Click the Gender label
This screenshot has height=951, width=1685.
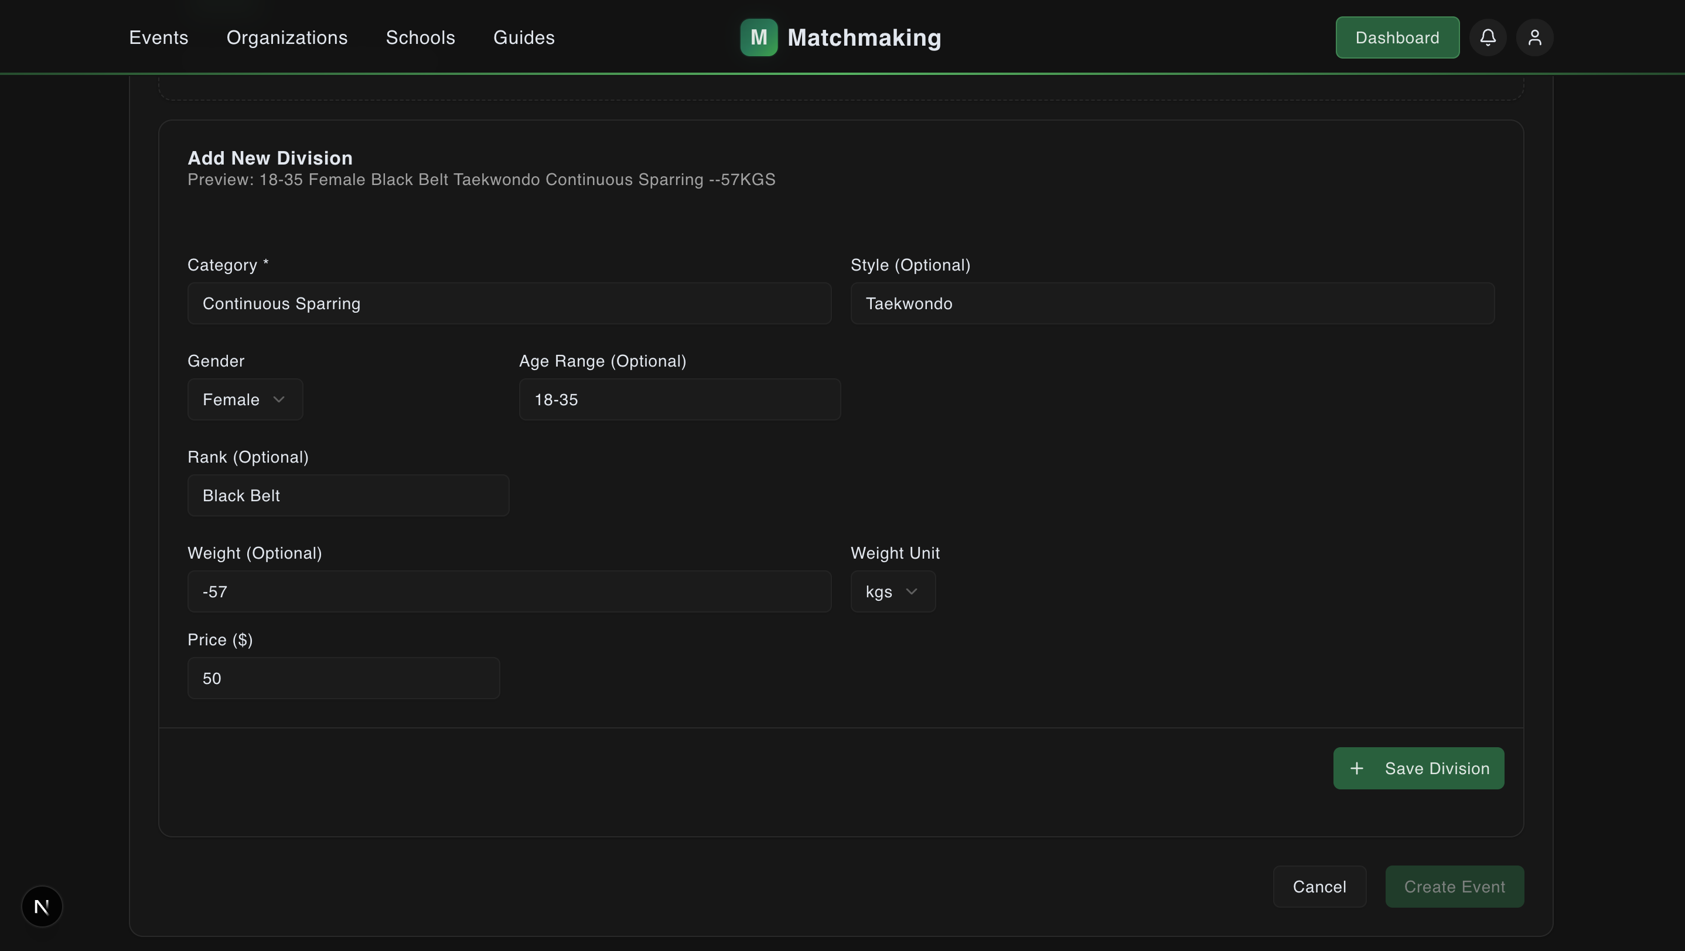coord(216,361)
